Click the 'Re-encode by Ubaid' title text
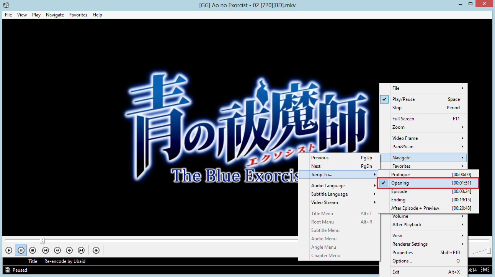The width and height of the screenshot is (495, 277). [65, 261]
